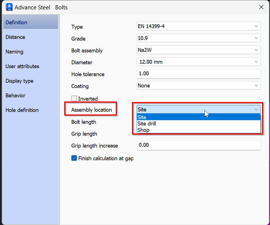
Task: Open the Type dropdown EN 14399-4
Action: (x=198, y=26)
